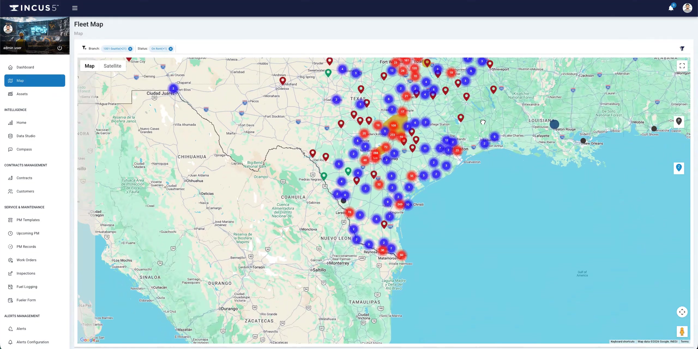
Task: Click the P marker map control
Action: [679, 121]
